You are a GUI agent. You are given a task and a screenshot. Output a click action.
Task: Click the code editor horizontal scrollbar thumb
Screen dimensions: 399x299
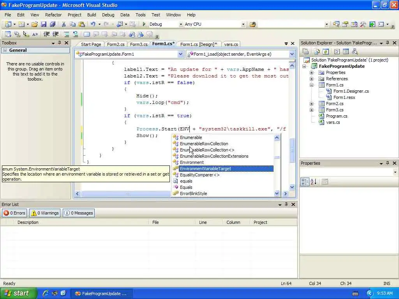click(x=126, y=194)
